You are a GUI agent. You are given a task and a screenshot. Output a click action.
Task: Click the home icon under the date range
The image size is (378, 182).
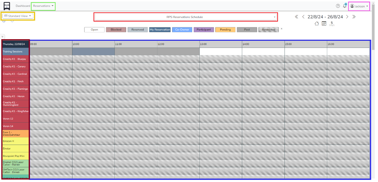(x=317, y=23)
